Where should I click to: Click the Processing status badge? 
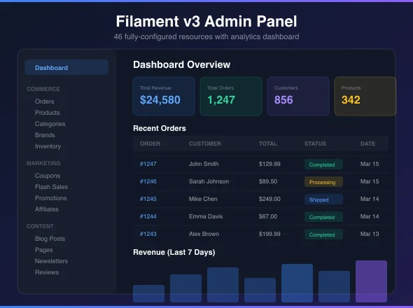click(323, 182)
